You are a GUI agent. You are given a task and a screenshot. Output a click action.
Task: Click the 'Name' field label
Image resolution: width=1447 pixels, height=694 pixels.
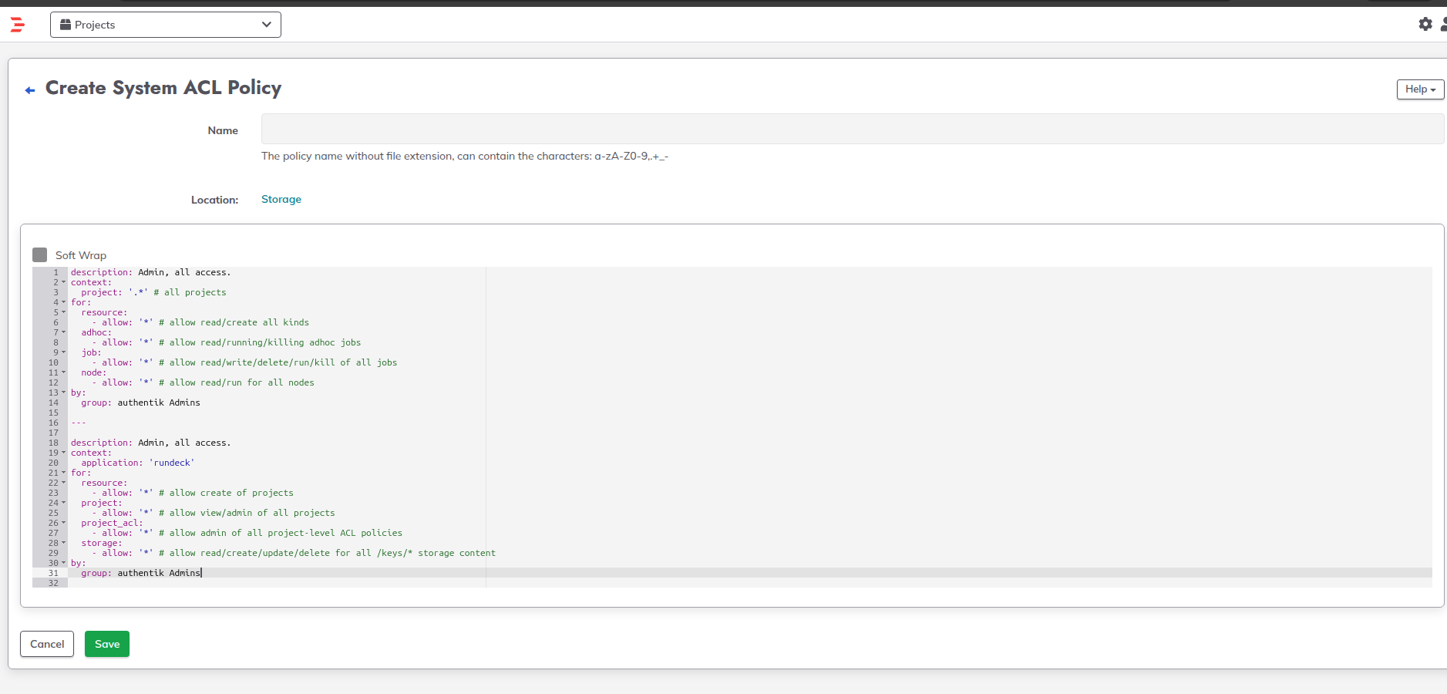coord(223,130)
